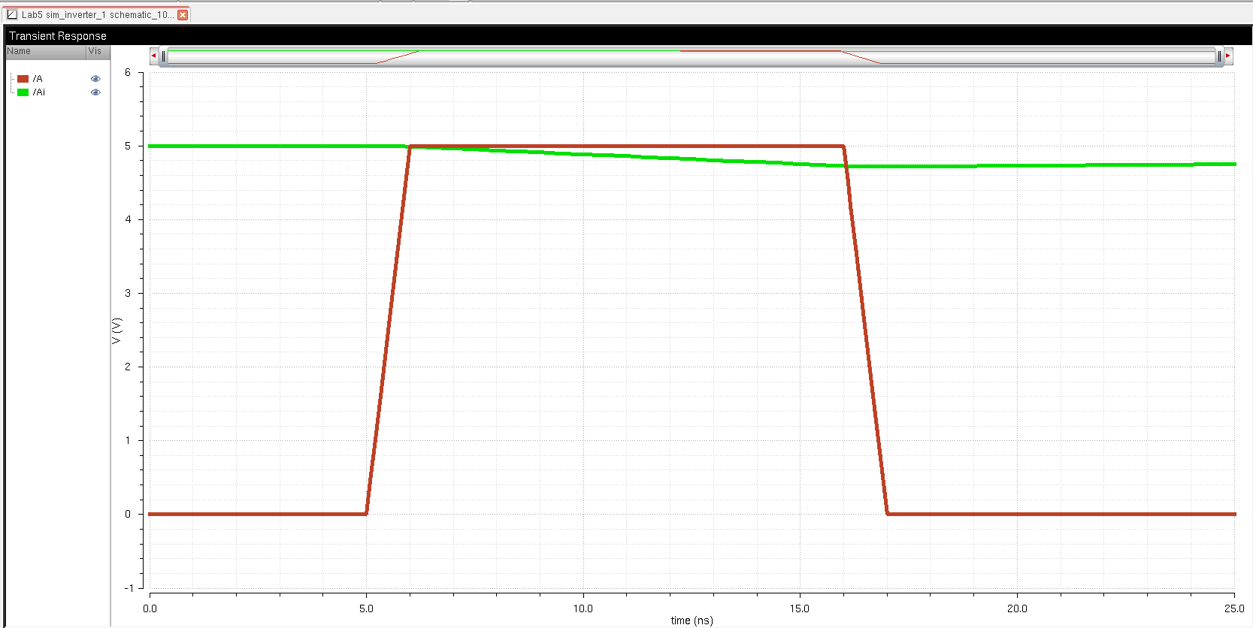Click the schematic icon on the Lab5 tab

click(12, 14)
